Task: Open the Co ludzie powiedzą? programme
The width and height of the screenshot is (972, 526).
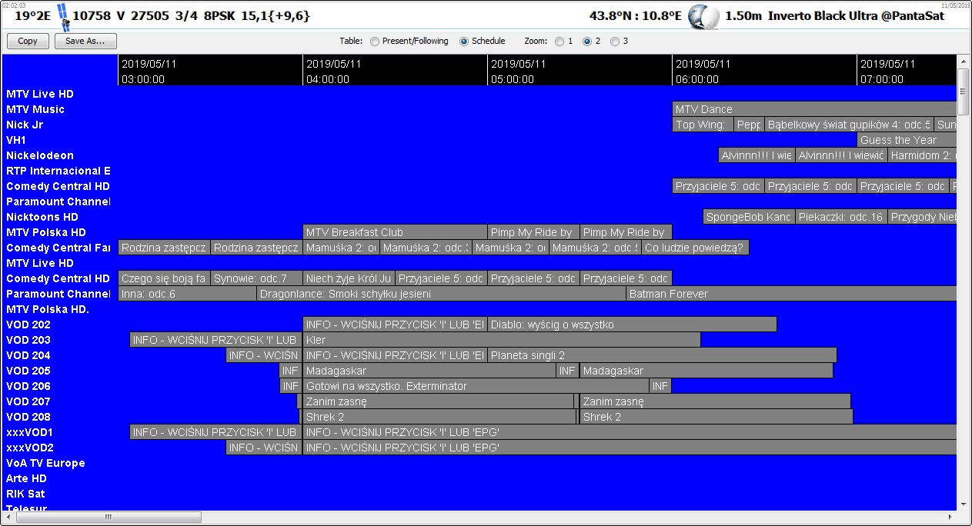Action: coord(695,248)
